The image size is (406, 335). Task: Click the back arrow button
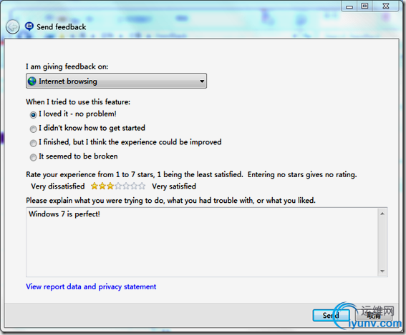[12, 26]
